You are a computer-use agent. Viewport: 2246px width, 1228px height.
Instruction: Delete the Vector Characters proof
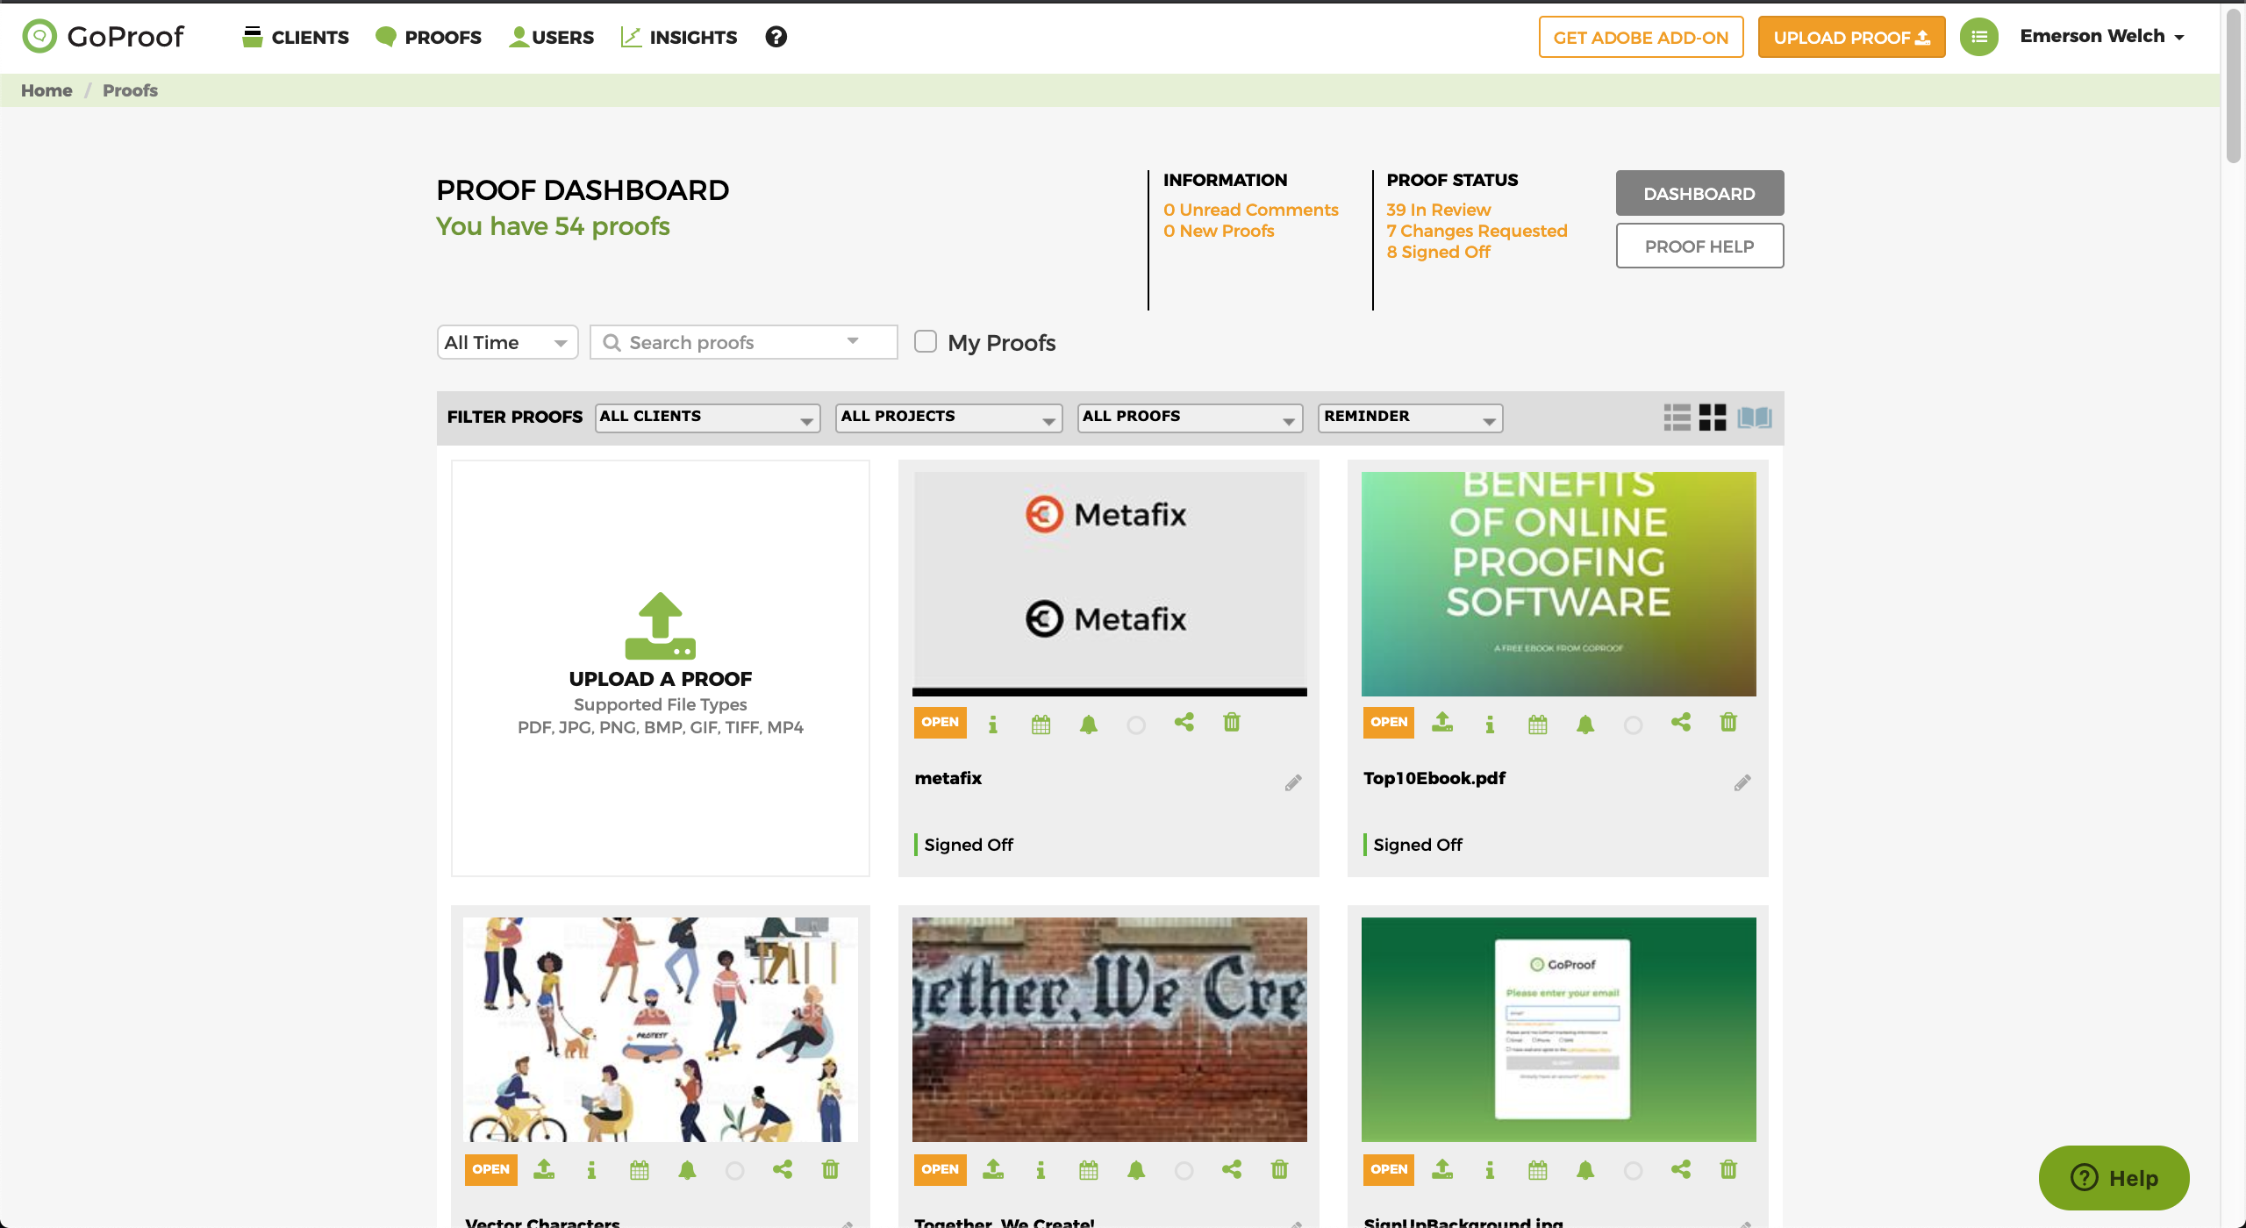(x=830, y=1168)
